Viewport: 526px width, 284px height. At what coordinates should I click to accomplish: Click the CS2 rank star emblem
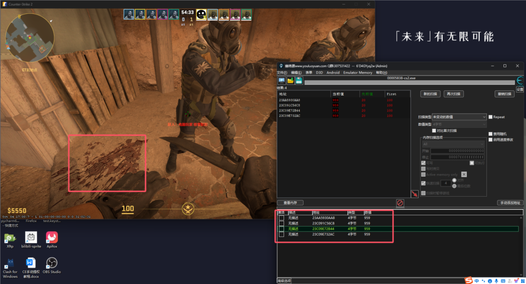pos(188,209)
